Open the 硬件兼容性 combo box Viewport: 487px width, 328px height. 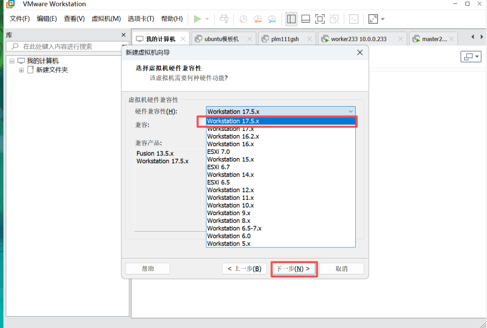[x=281, y=111]
